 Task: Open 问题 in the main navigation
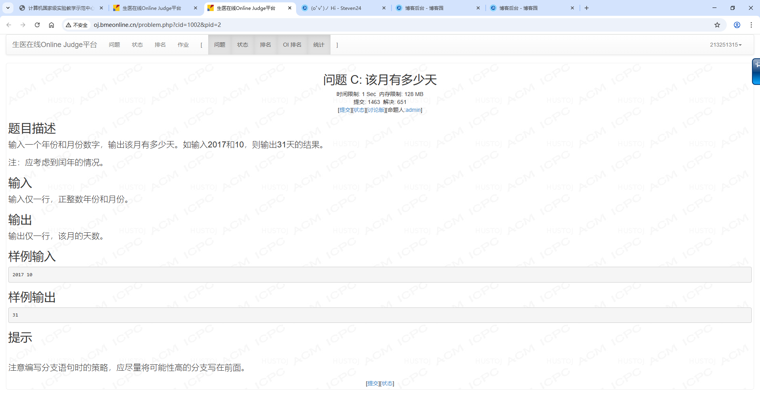[x=114, y=45]
